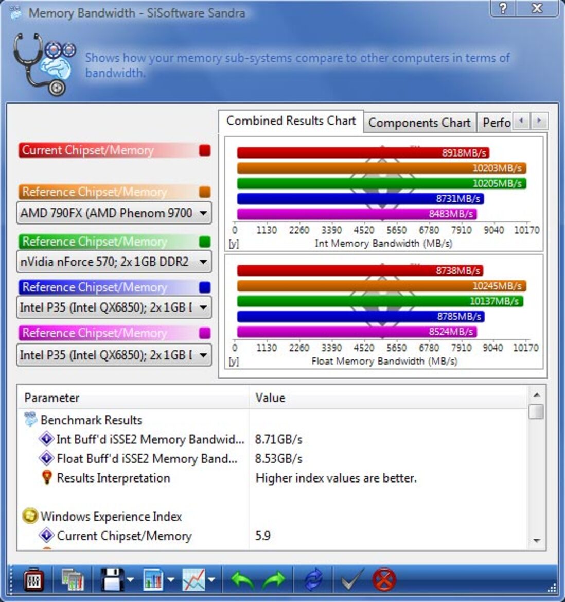Go back with the green left arrow

pos(242,580)
